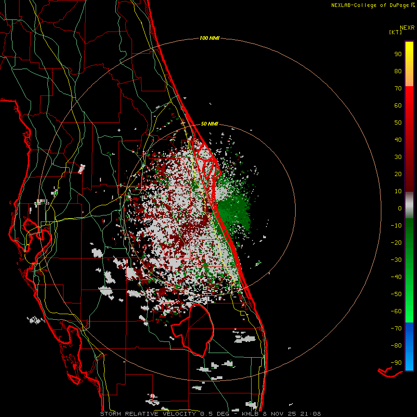Click the 70 value on velocity scale
The height and width of the screenshot is (417, 417).
[398, 88]
